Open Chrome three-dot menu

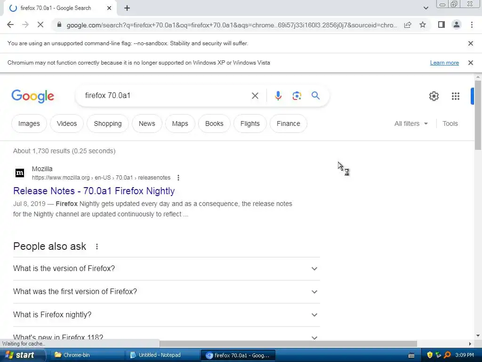click(x=472, y=25)
